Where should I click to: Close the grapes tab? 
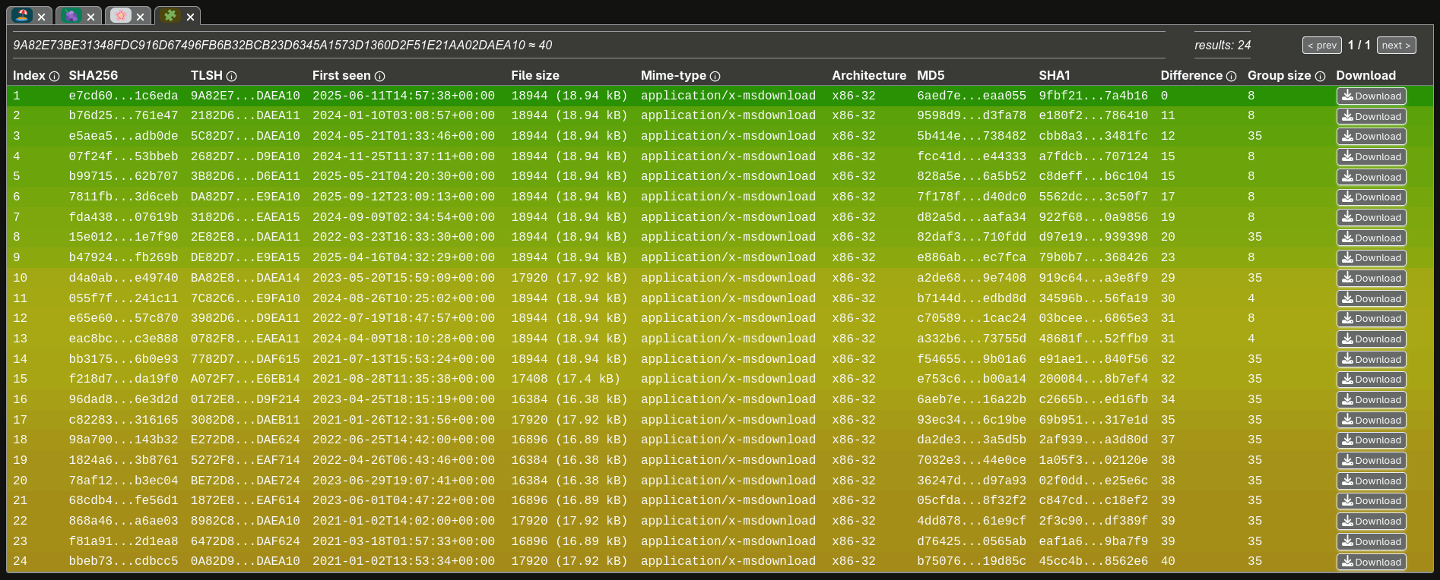(x=91, y=17)
